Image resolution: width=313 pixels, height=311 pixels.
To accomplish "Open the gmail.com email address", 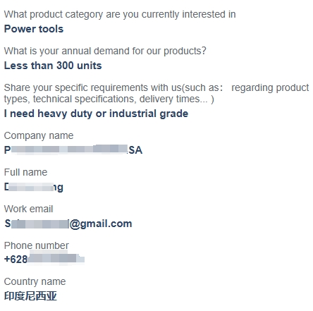I will click(x=68, y=224).
